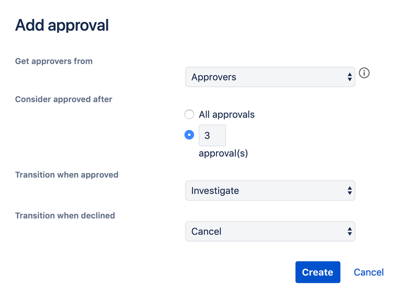Image resolution: width=401 pixels, height=296 pixels.
Task: Click the 'Consider approved after' label
Action: point(63,99)
